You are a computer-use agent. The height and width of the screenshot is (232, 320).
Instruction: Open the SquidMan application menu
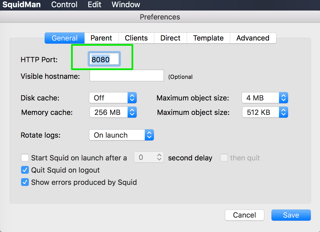point(21,4)
